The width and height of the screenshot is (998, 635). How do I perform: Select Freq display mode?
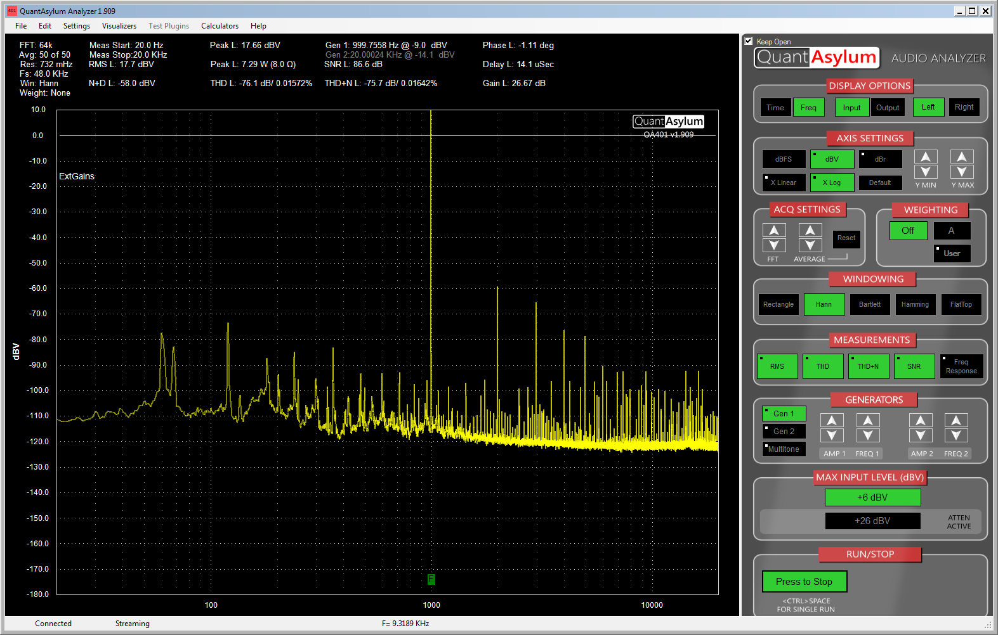(808, 108)
